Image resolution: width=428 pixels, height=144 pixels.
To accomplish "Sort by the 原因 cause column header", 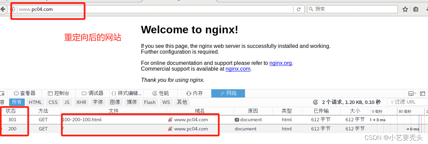I will coord(253,111).
